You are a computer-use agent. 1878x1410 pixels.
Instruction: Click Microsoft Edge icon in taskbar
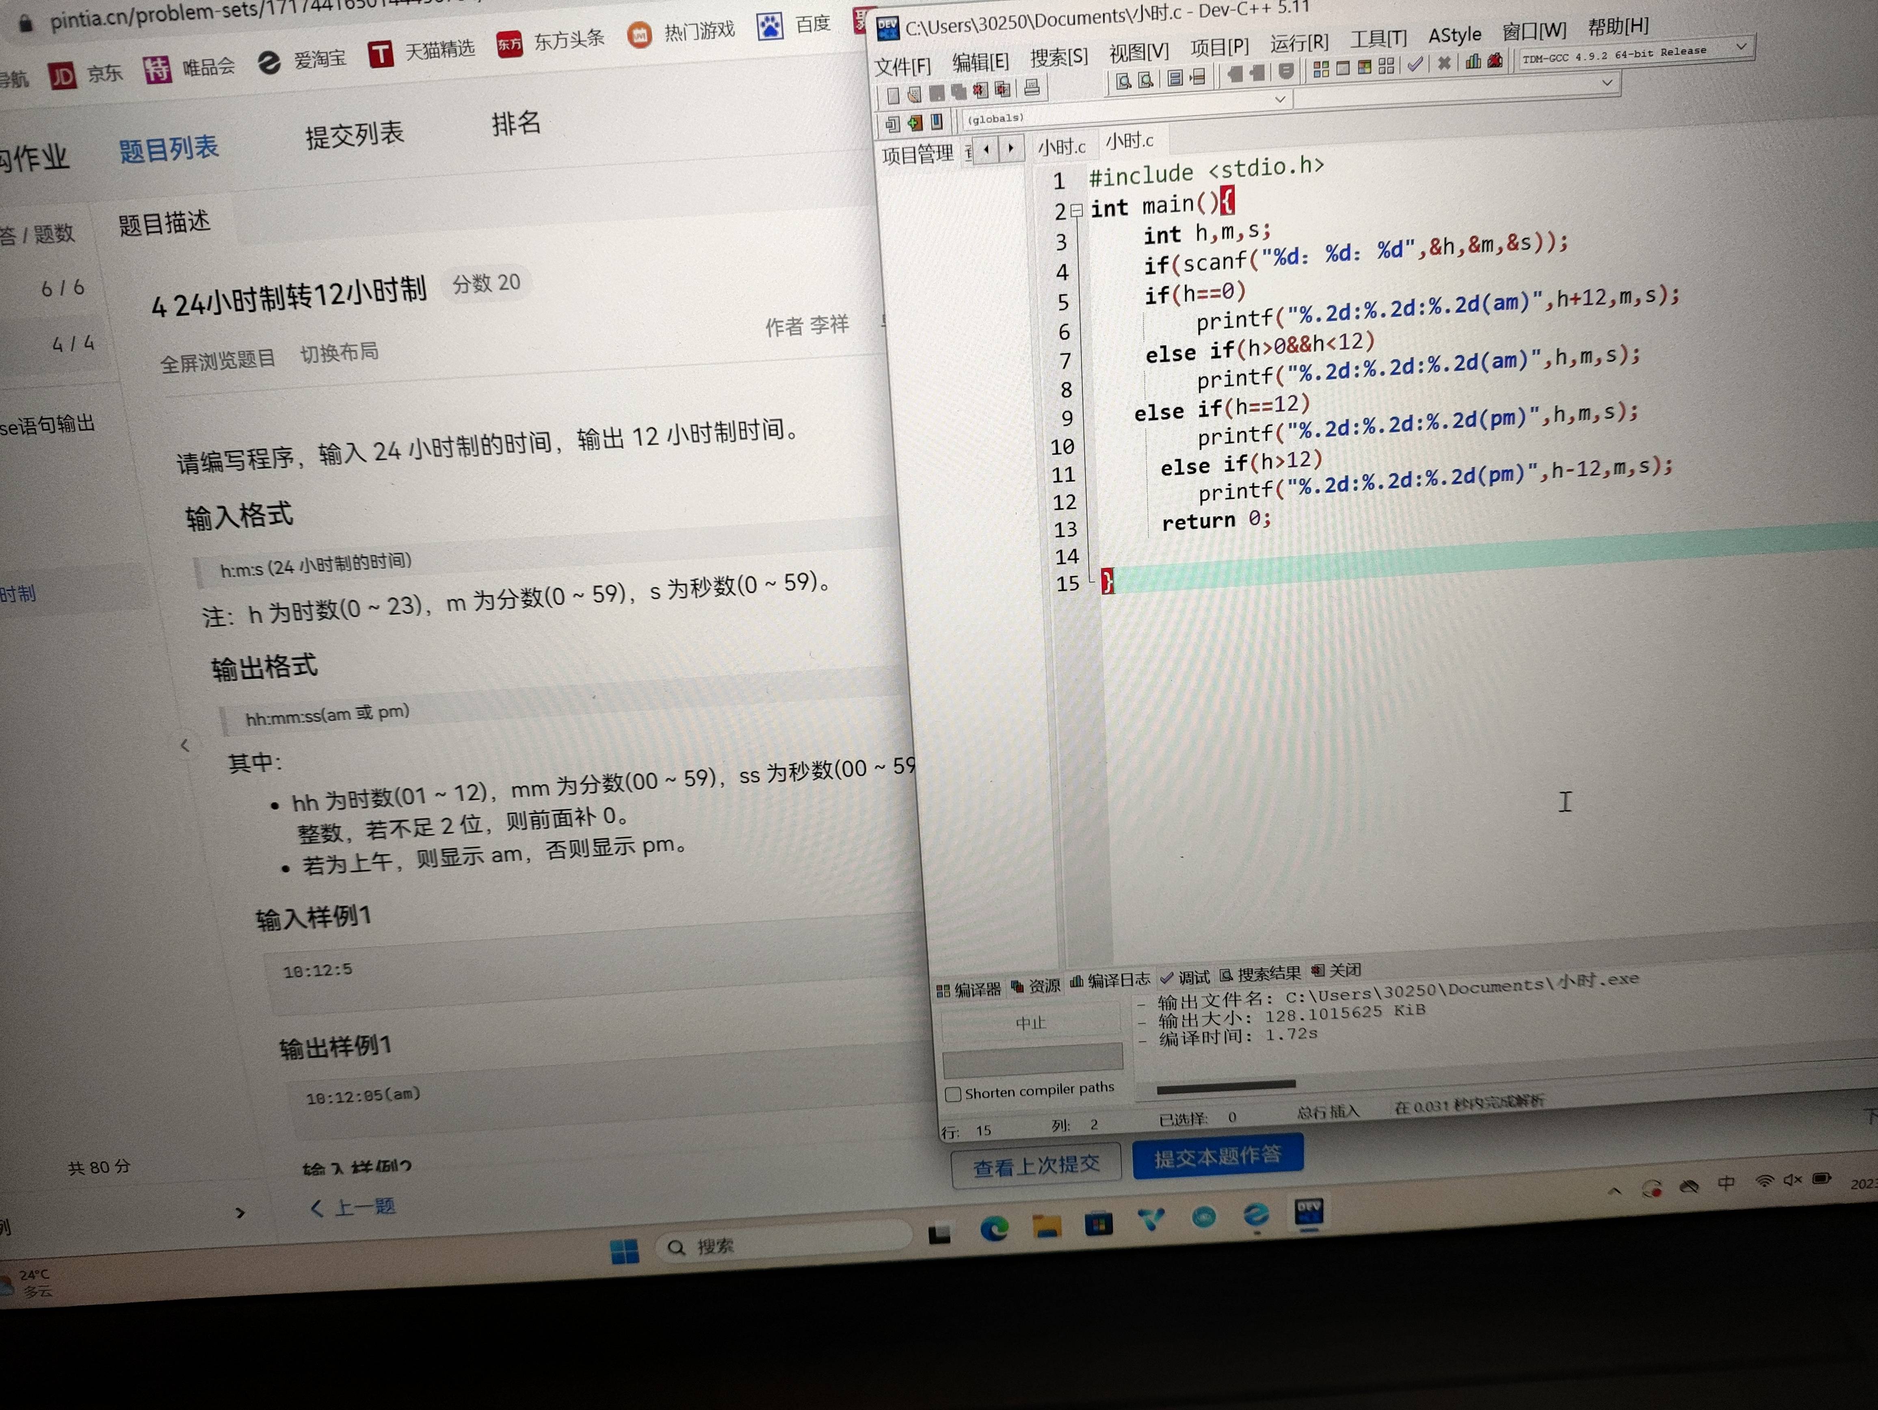tap(994, 1228)
